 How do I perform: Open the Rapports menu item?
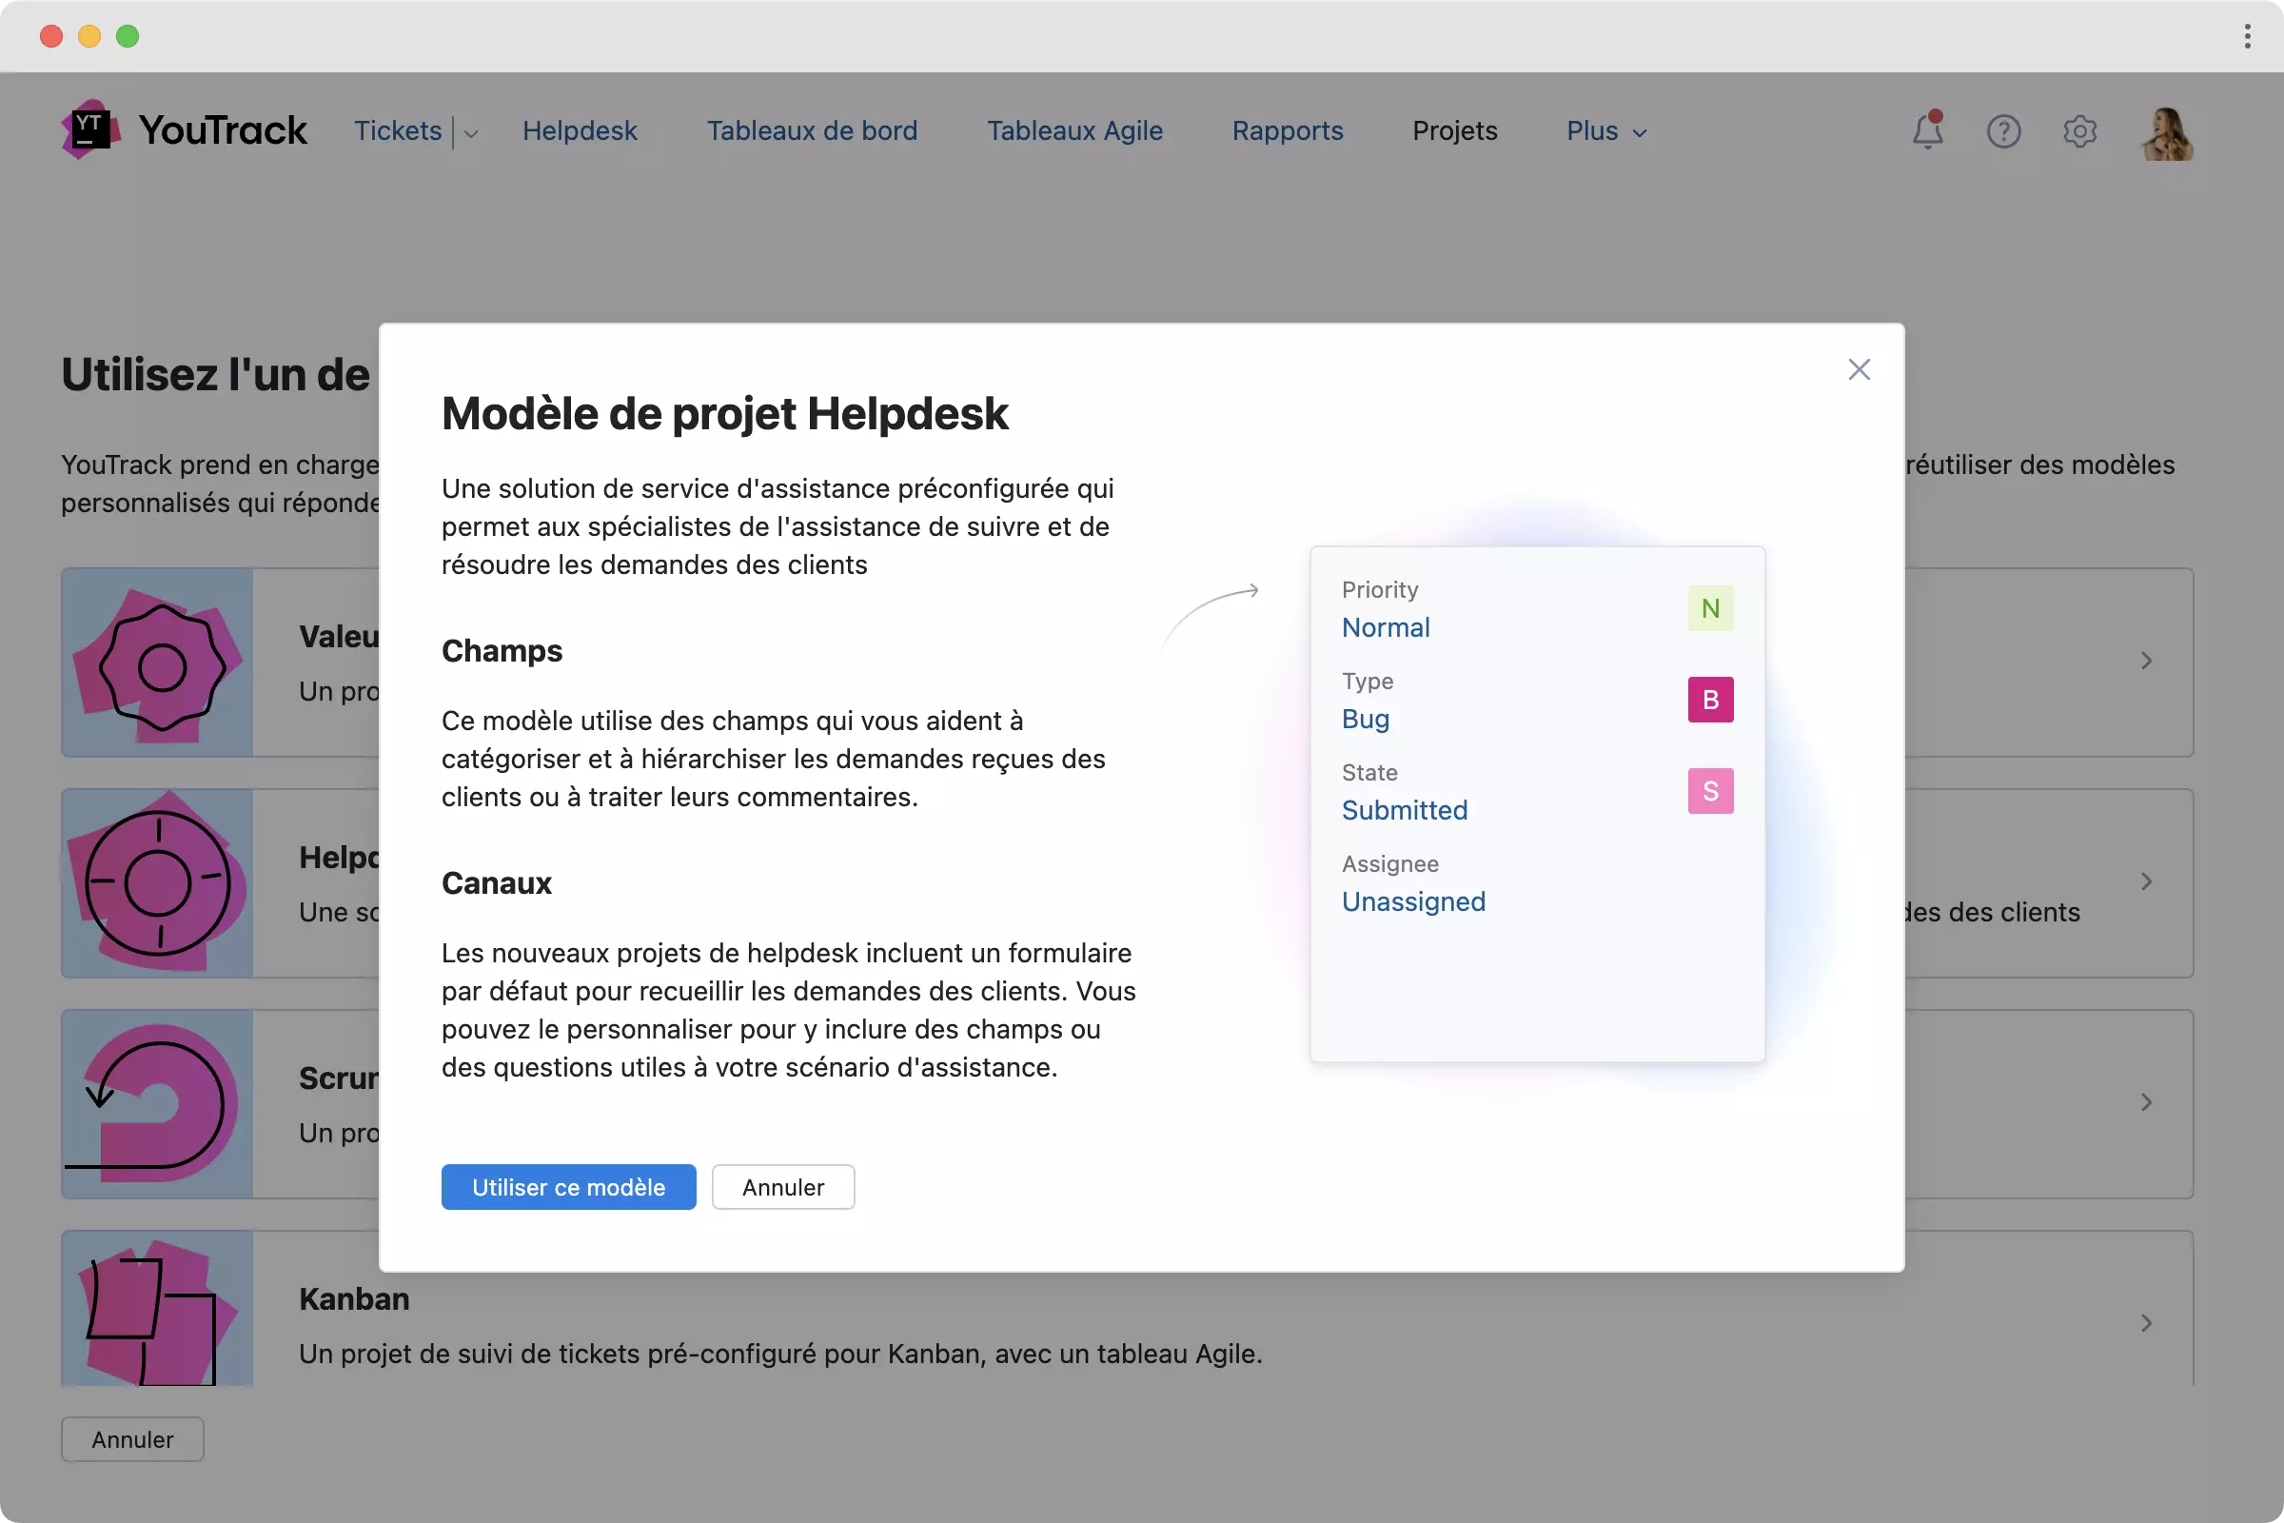click(1287, 131)
